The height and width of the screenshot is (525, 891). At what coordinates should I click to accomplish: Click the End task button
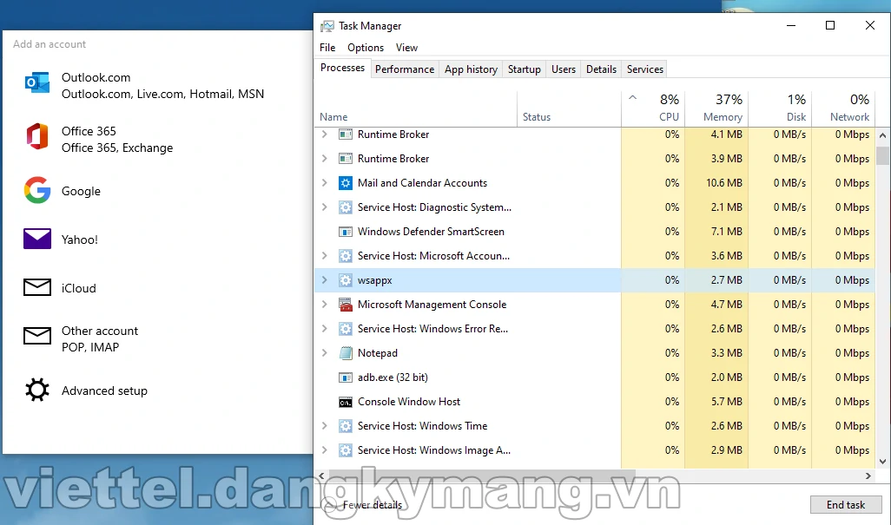click(846, 504)
